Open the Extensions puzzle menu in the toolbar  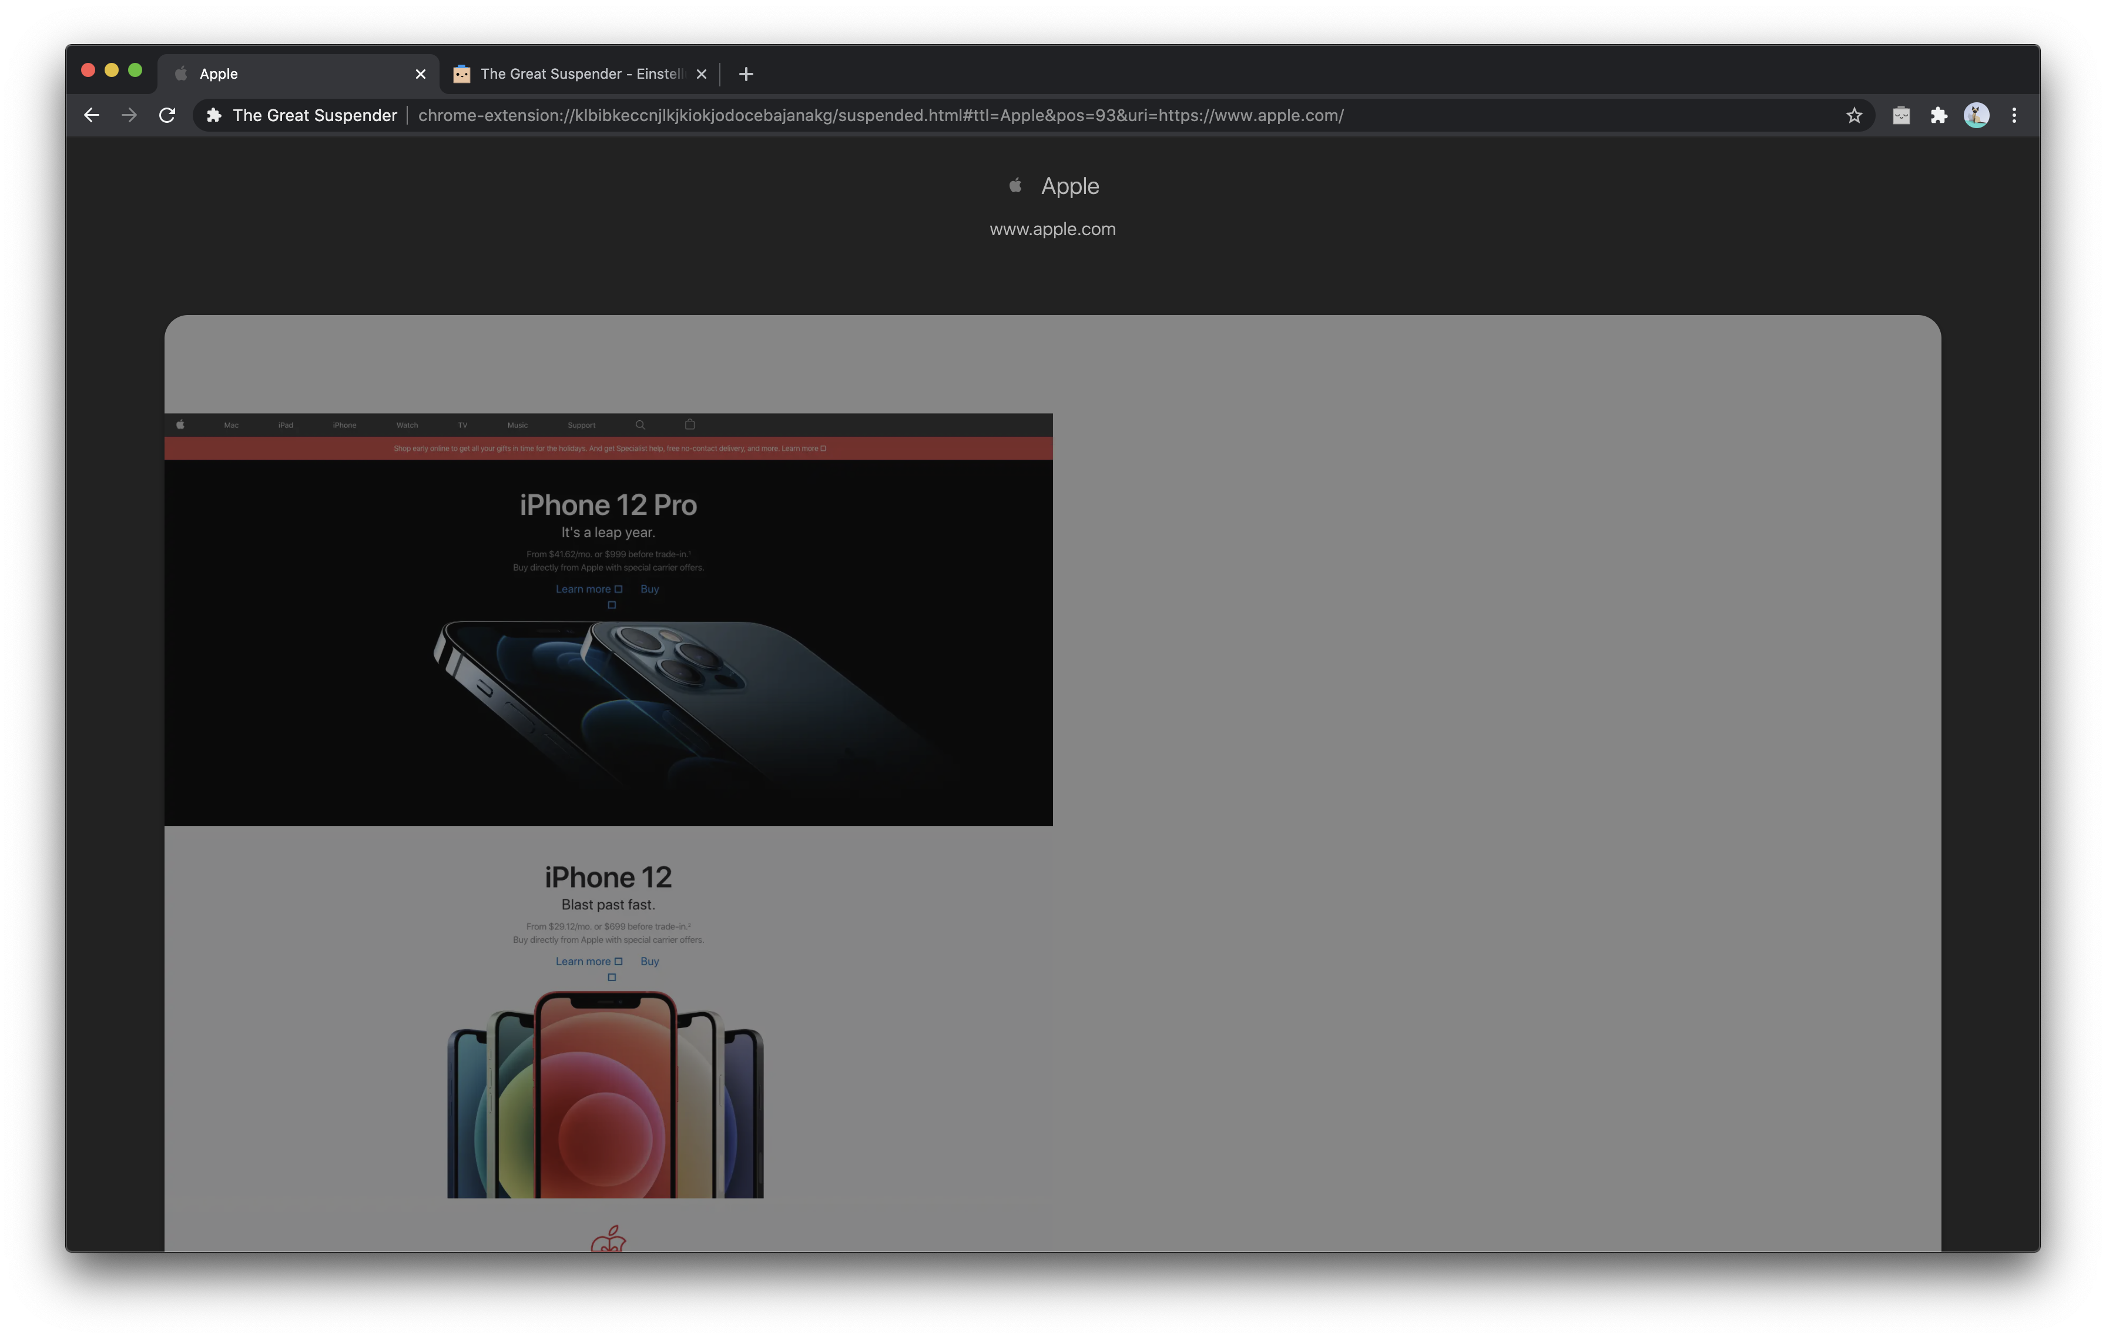click(x=1939, y=115)
